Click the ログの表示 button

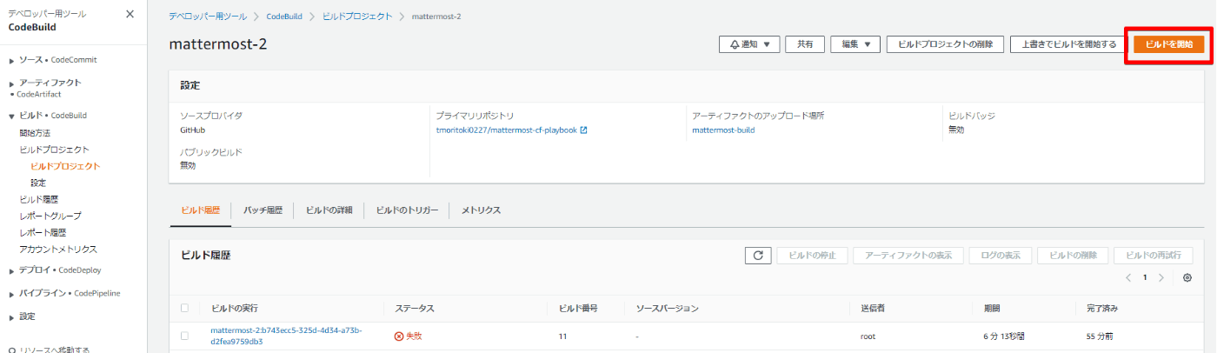(1001, 255)
